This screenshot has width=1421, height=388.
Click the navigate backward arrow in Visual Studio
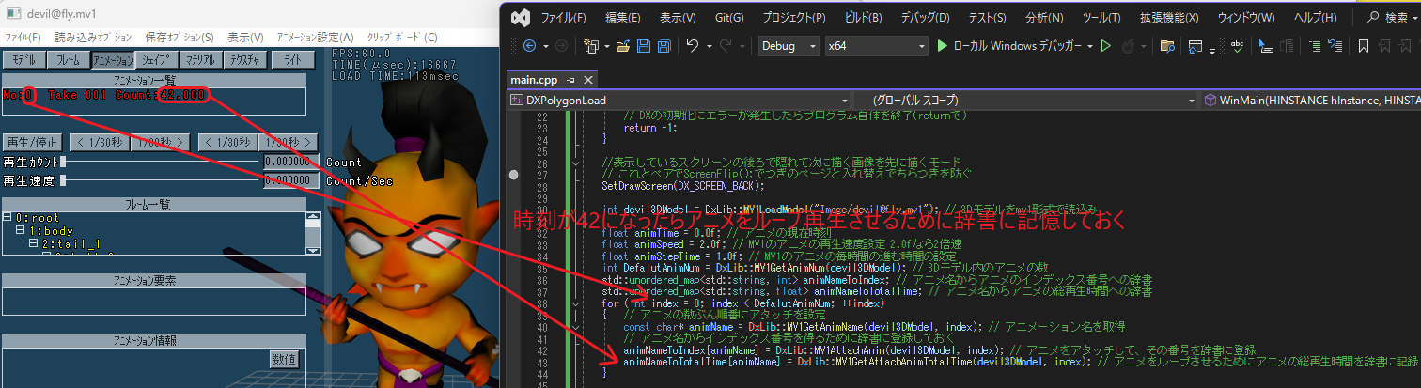click(x=529, y=46)
